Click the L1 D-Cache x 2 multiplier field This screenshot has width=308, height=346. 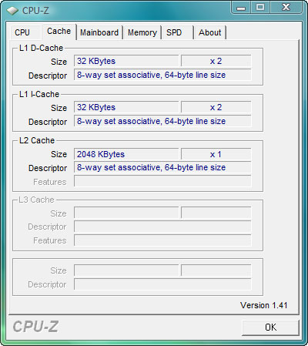tap(216, 61)
